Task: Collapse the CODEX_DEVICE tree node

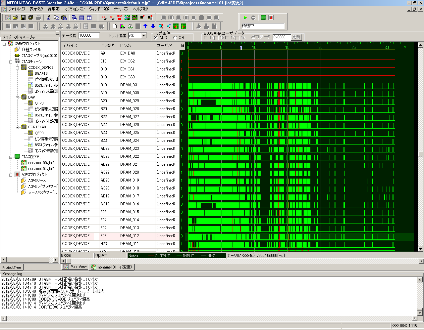Action: coord(18,67)
